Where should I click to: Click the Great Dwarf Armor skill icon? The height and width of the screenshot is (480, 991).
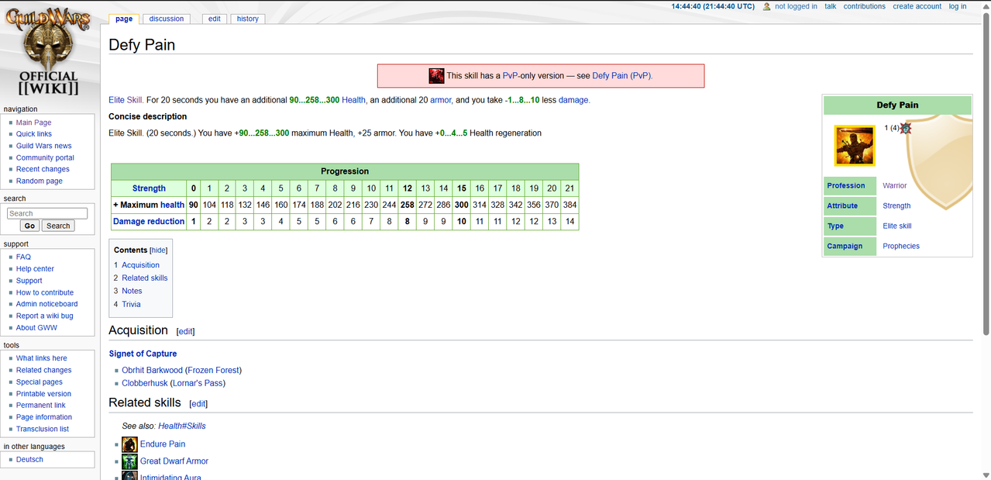129,461
